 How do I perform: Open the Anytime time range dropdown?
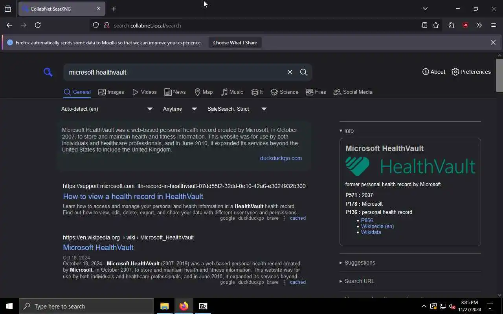pyautogui.click(x=180, y=109)
